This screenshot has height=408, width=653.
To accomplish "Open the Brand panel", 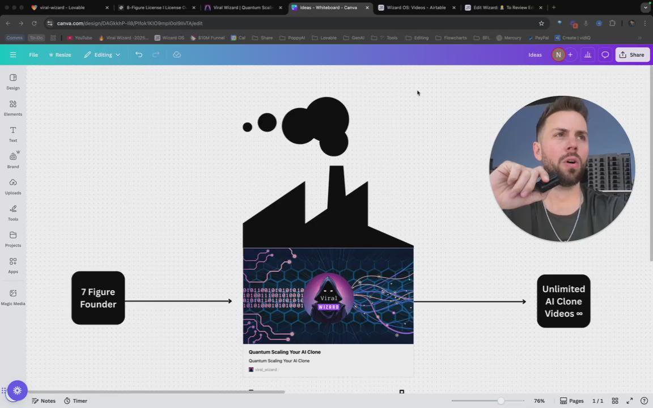I will (13, 160).
